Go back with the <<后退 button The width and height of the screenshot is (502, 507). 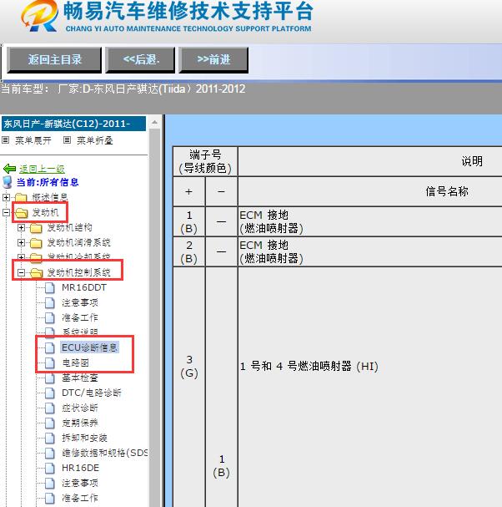pyautogui.click(x=140, y=60)
